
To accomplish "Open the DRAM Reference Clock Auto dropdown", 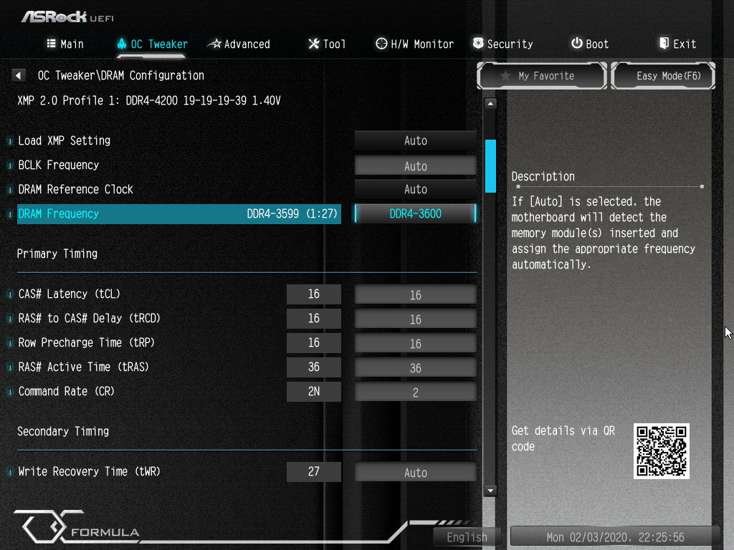I will [x=415, y=189].
